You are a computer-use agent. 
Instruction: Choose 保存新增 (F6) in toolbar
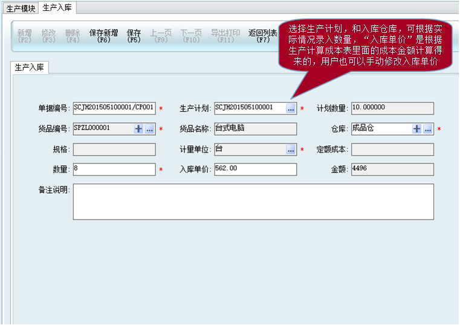tap(103, 36)
